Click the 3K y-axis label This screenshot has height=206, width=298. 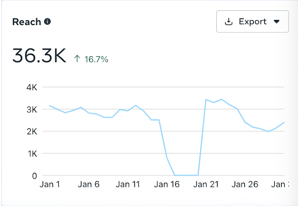pos(32,110)
